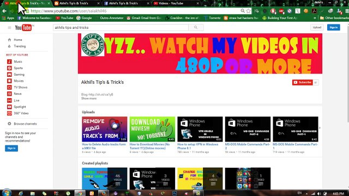349x196 pixels.
Task: Expand the bookmarks overflow chevron
Action: [315, 18]
